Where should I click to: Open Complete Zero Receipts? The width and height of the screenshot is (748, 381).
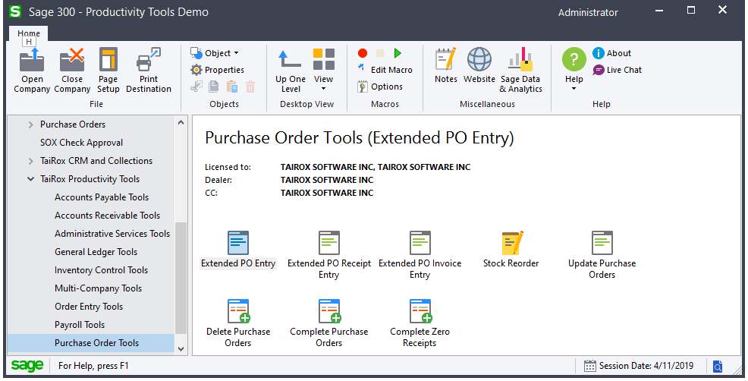coord(420,323)
